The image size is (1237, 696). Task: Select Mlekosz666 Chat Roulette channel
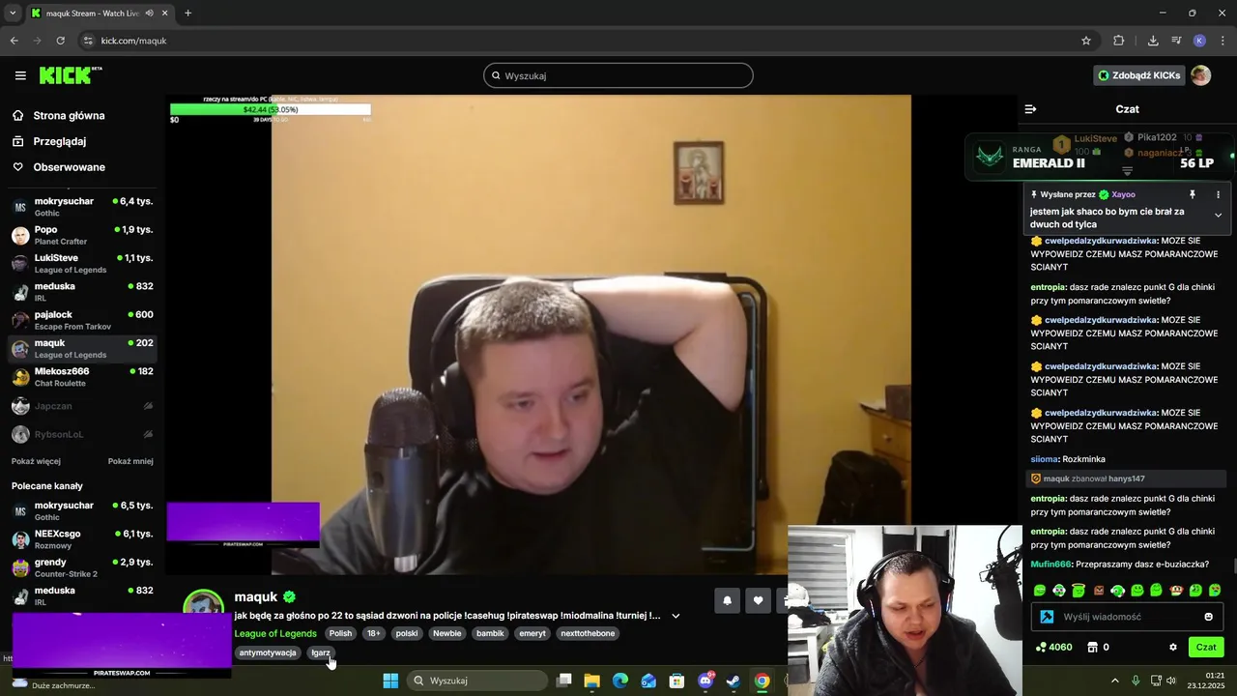pyautogui.click(x=81, y=377)
